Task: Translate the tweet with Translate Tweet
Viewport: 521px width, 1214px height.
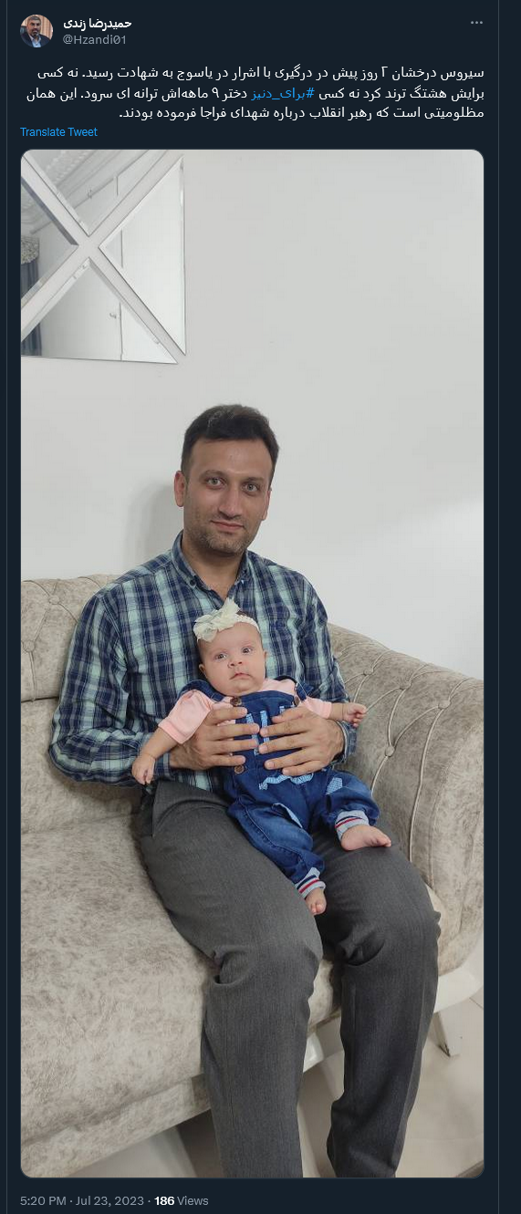Action: 58,132
